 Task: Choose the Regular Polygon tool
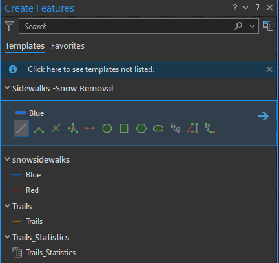click(x=141, y=128)
